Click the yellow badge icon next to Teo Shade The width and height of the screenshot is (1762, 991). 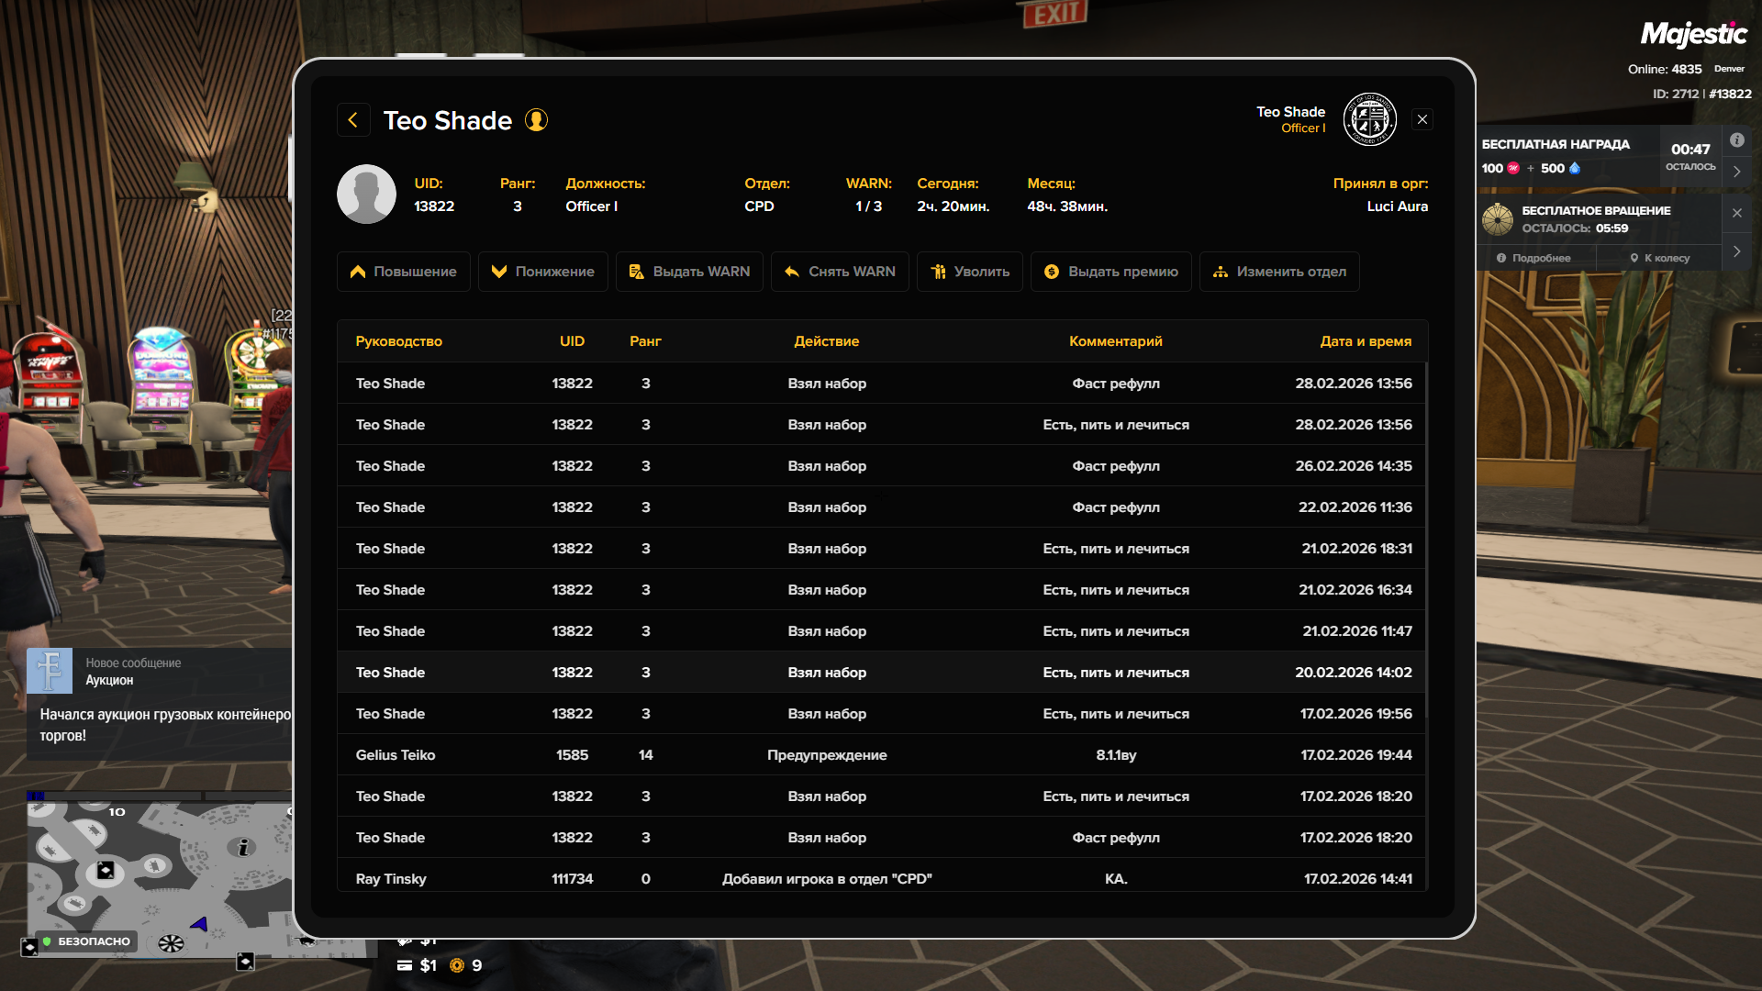click(536, 120)
